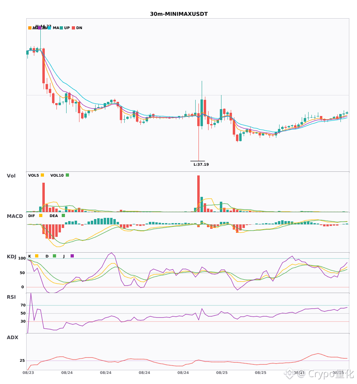Viewport: 357px width, 384px height.
Task: Toggle the green D legend swatch
Action: (x=54, y=256)
